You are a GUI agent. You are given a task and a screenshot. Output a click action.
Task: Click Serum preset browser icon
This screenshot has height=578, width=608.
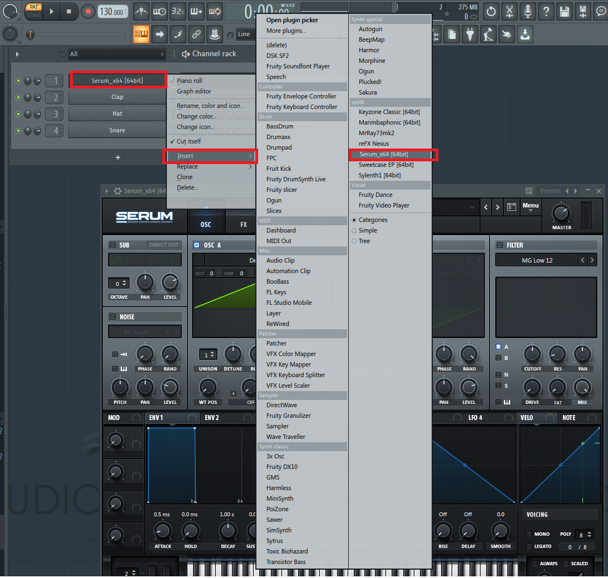click(x=512, y=207)
